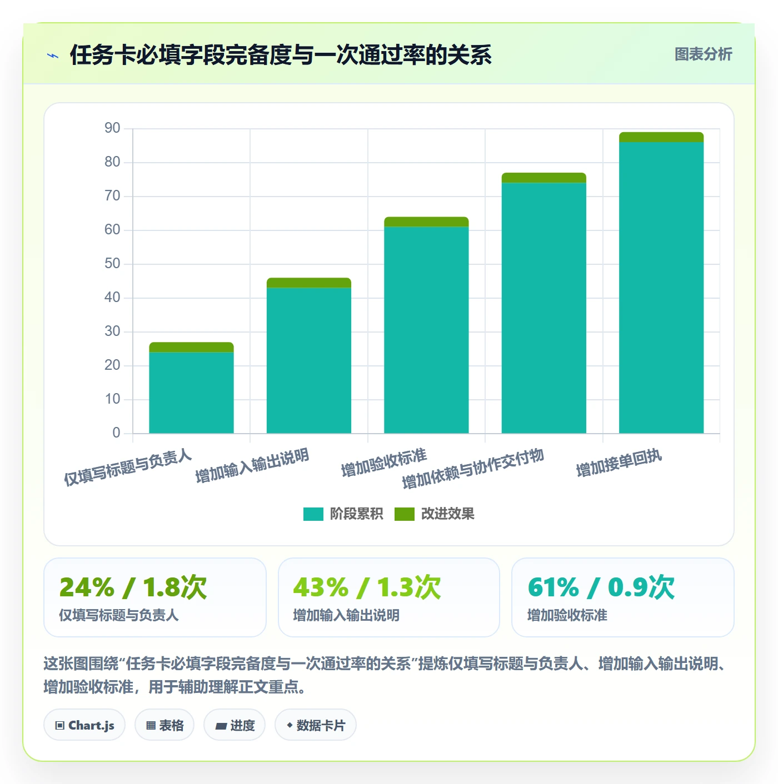Screen dimensions: 778x784
Task: Click the green top segment of 增加验收标准 bar
Action: (426, 222)
